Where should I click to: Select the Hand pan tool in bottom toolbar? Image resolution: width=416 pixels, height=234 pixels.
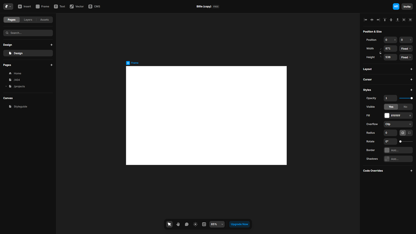(x=178, y=224)
